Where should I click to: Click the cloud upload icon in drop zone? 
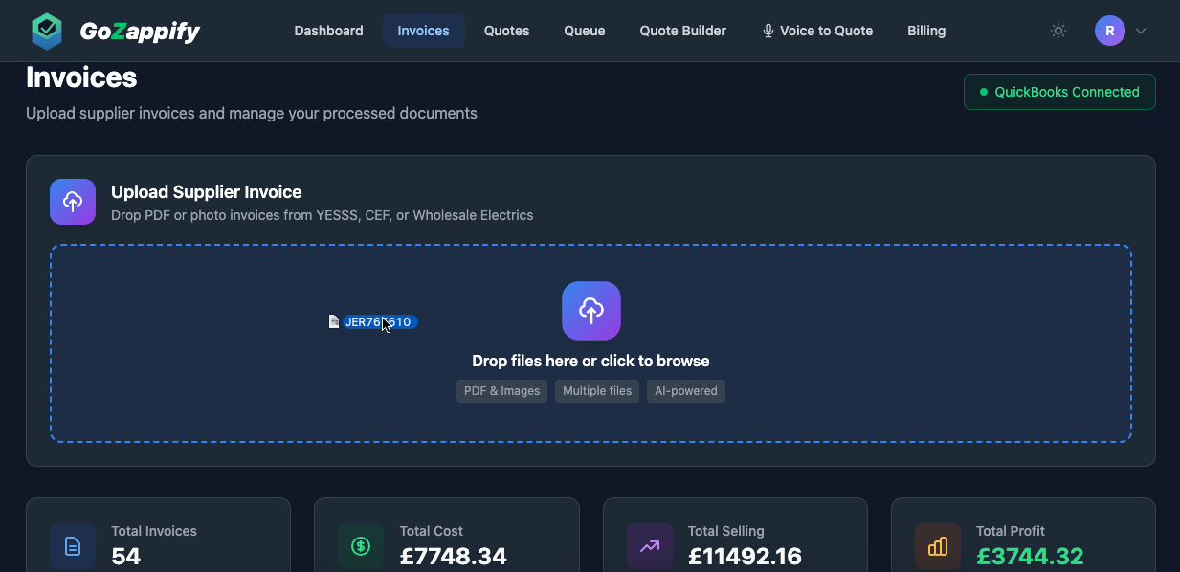point(590,311)
